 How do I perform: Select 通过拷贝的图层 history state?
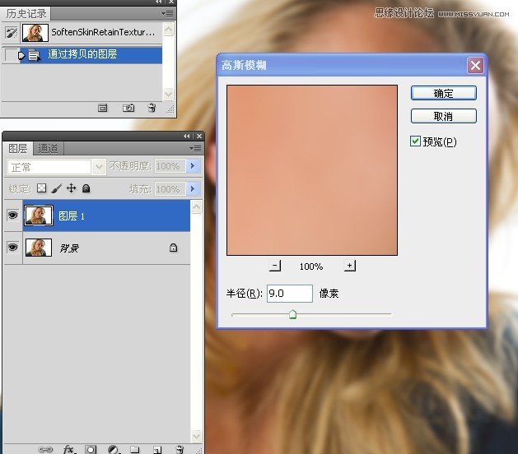[91, 55]
